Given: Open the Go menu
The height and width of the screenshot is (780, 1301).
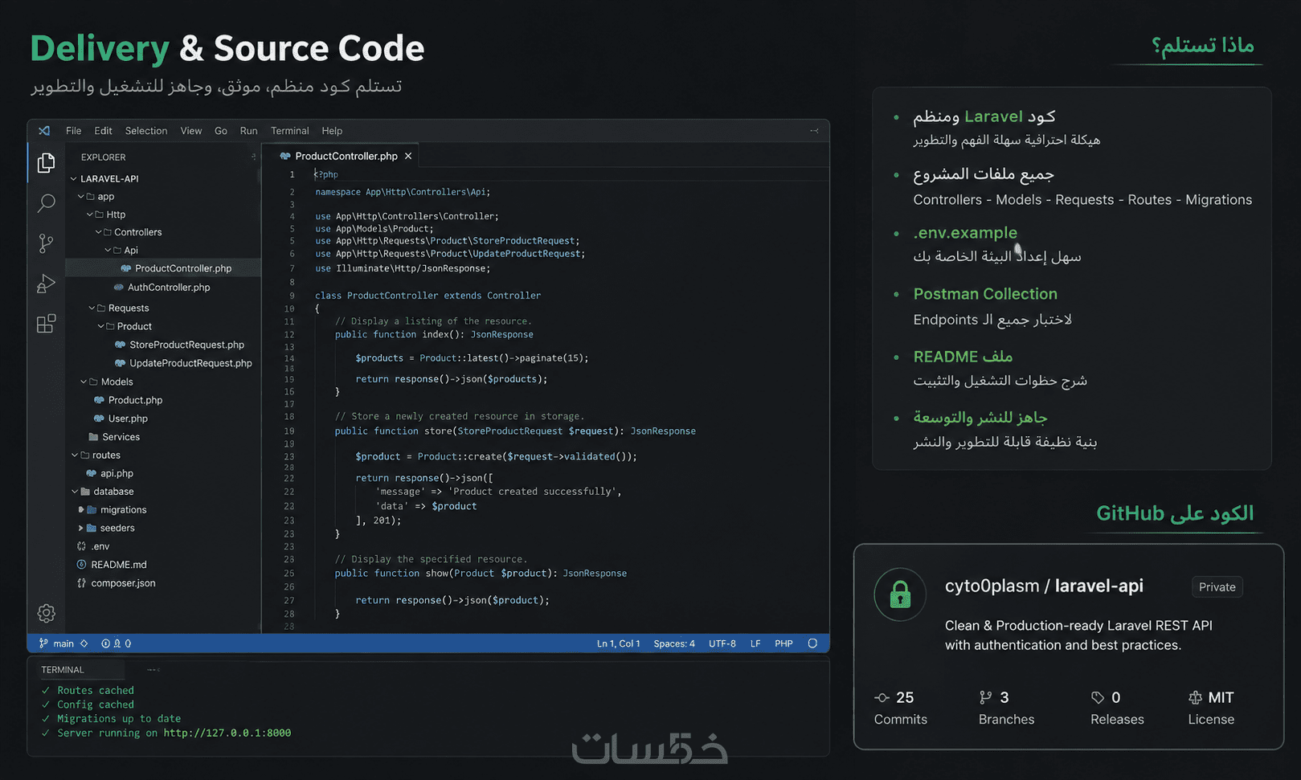Looking at the screenshot, I should [x=221, y=131].
